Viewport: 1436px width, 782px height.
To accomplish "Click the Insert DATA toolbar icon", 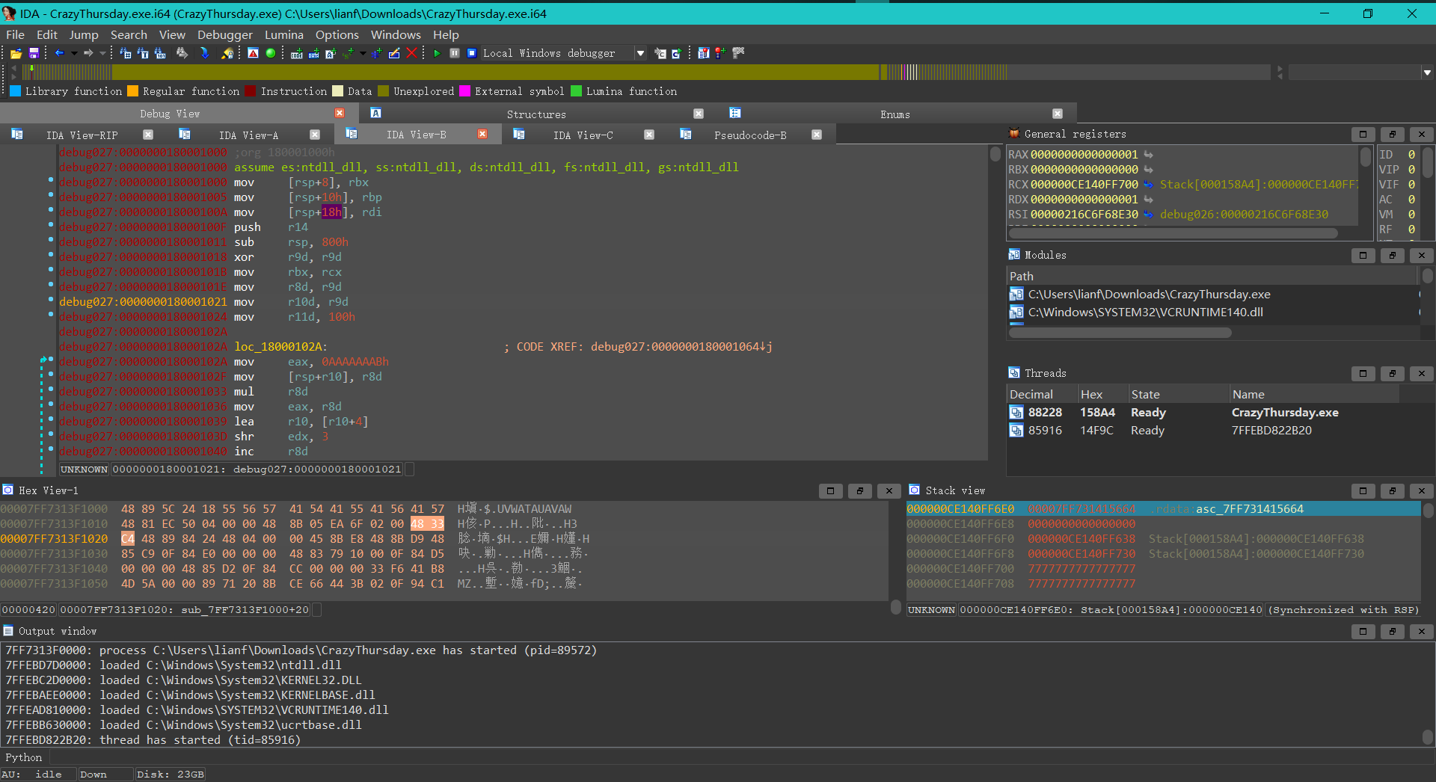I will [x=313, y=53].
